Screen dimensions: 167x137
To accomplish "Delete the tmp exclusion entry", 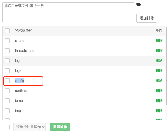I will click(159, 111).
